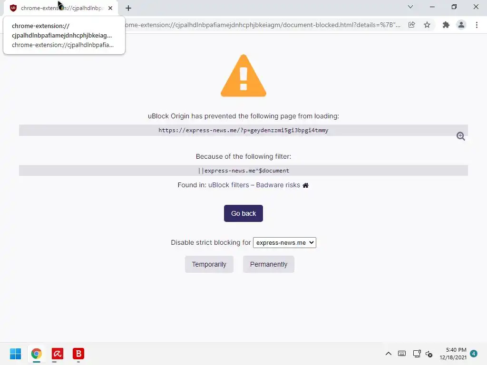The width and height of the screenshot is (487, 365).
Task: Disable strict blocking Temporarily
Action: pyautogui.click(x=209, y=264)
